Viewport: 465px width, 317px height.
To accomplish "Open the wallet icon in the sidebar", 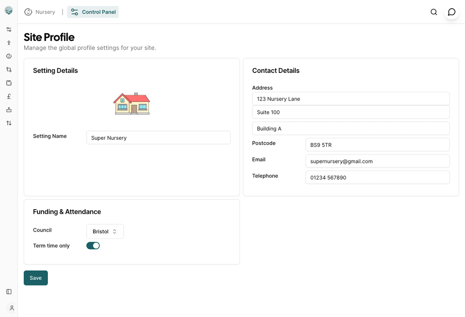I will (9, 83).
